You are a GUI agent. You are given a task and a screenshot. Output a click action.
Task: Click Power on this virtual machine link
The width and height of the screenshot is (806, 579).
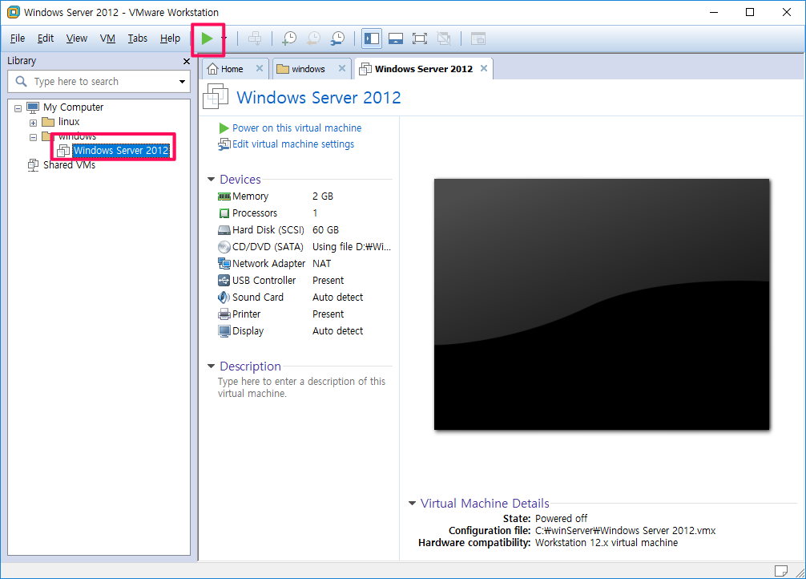[x=296, y=128]
